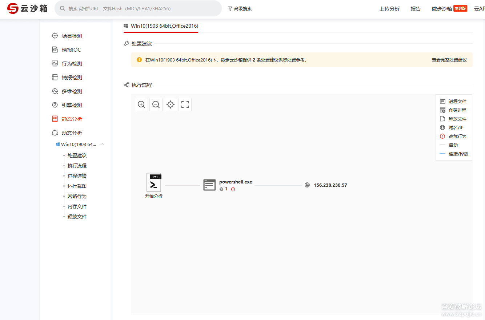Viewport: 485px width, 320px height.
Task: Open 动态分析 in sidebar
Action: point(72,133)
